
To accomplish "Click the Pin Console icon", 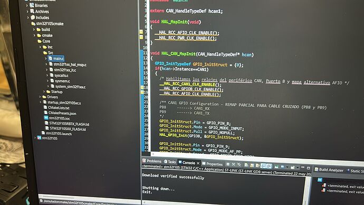I will pos(276,166).
